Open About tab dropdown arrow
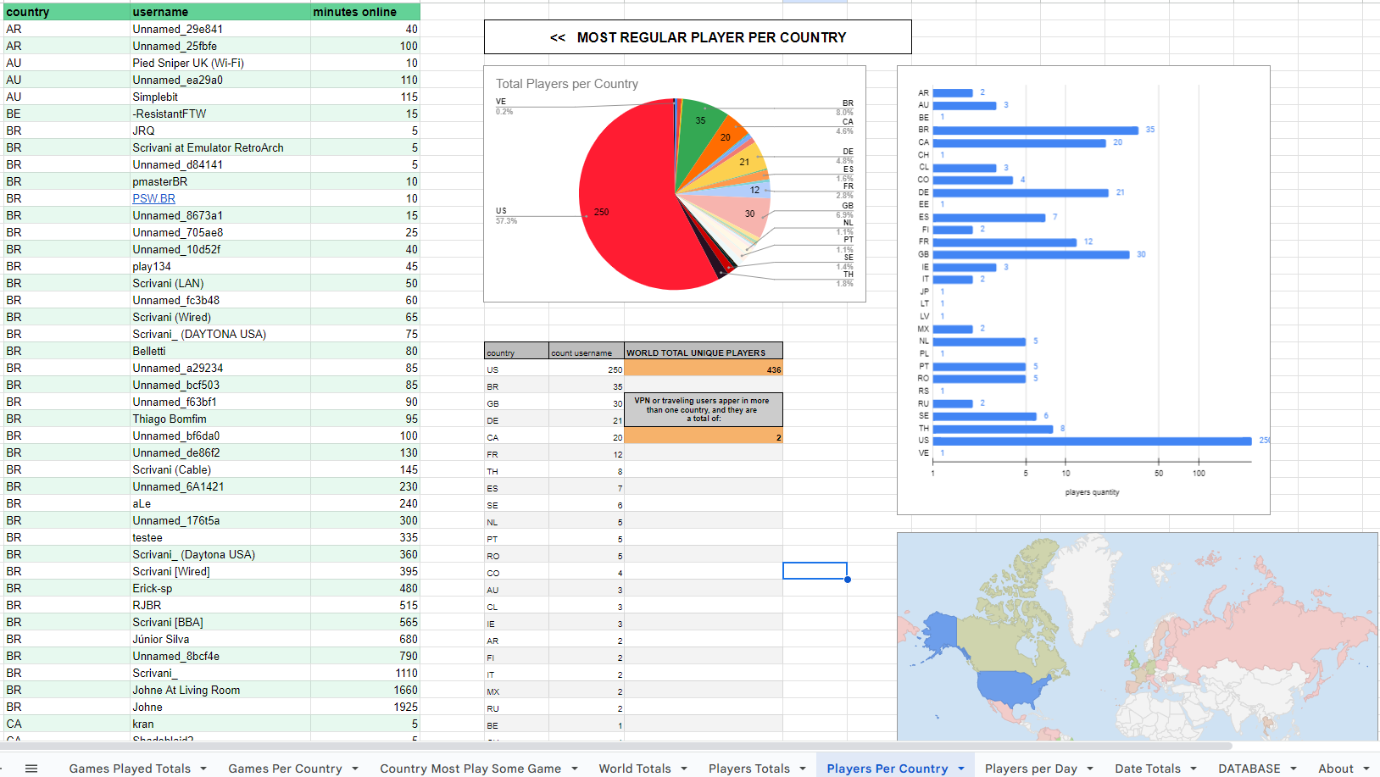The width and height of the screenshot is (1380, 777). coord(1366,769)
